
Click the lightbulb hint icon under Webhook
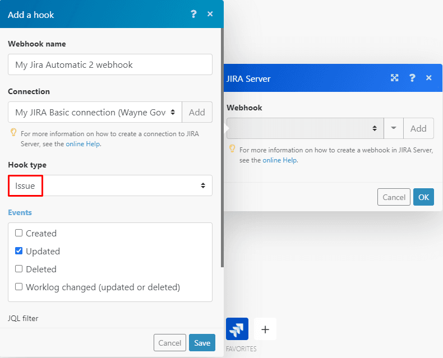(x=232, y=149)
